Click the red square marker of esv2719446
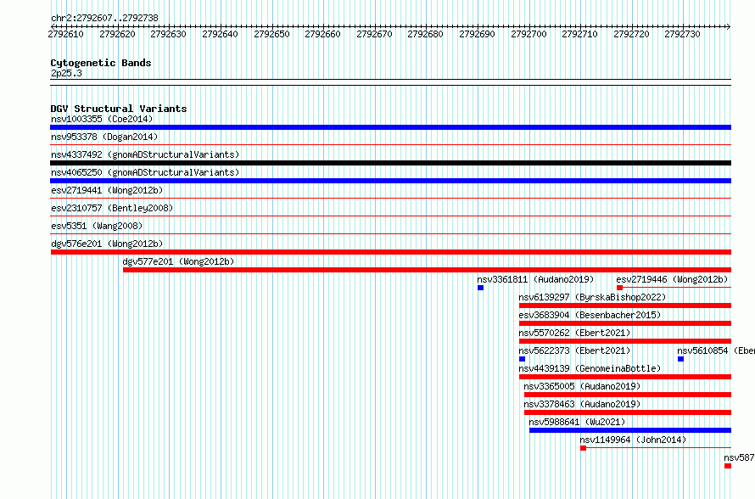The height and width of the screenshot is (499, 755). click(620, 288)
